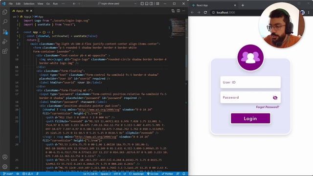Toggle password visibility eye icon
The image size is (313, 176).
pyautogui.click(x=275, y=98)
